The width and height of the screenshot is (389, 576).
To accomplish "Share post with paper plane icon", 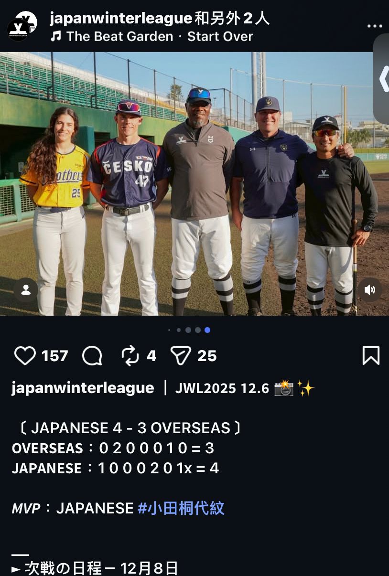I will [x=181, y=356].
